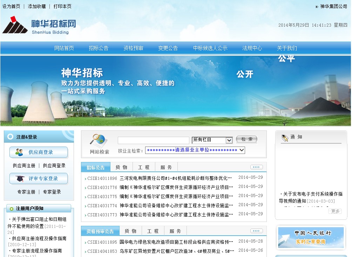Click the arrow icon beside 神华集团公司
The width and height of the screenshot is (352, 257).
click(317, 7)
